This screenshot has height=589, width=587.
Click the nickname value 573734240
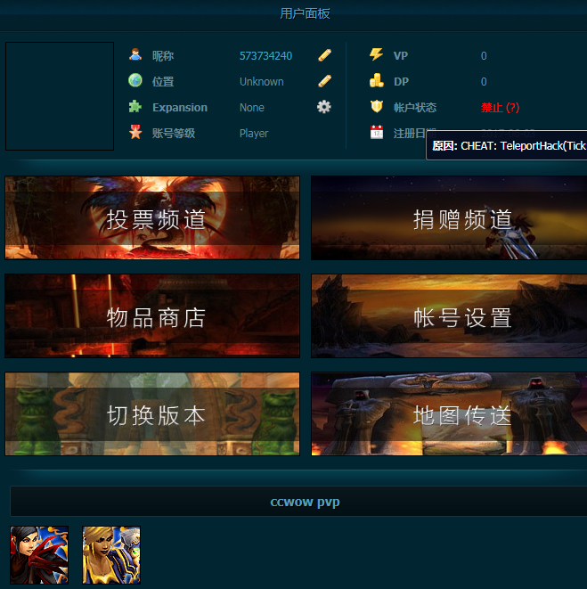[266, 56]
